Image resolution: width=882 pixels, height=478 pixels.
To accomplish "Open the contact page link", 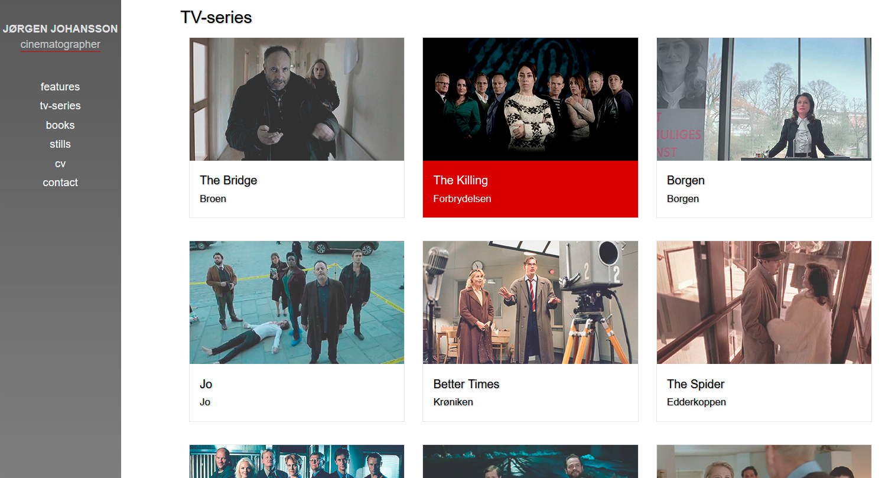I will (60, 183).
